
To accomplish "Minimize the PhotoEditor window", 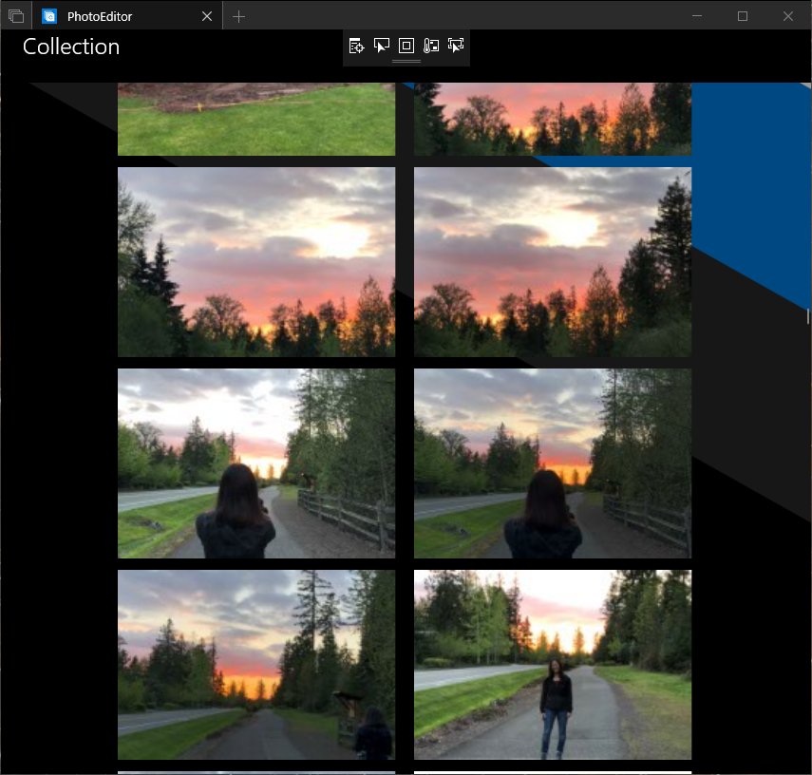I will 697,16.
